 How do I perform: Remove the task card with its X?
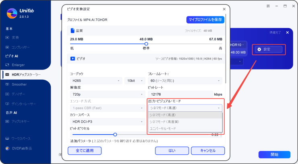click(288, 33)
